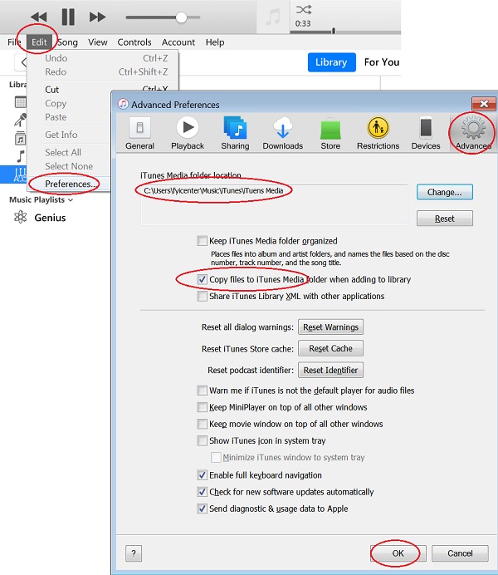Image resolution: width=498 pixels, height=575 pixels.
Task: Uncheck Copy files to iTunes Media folder
Action: tap(202, 279)
